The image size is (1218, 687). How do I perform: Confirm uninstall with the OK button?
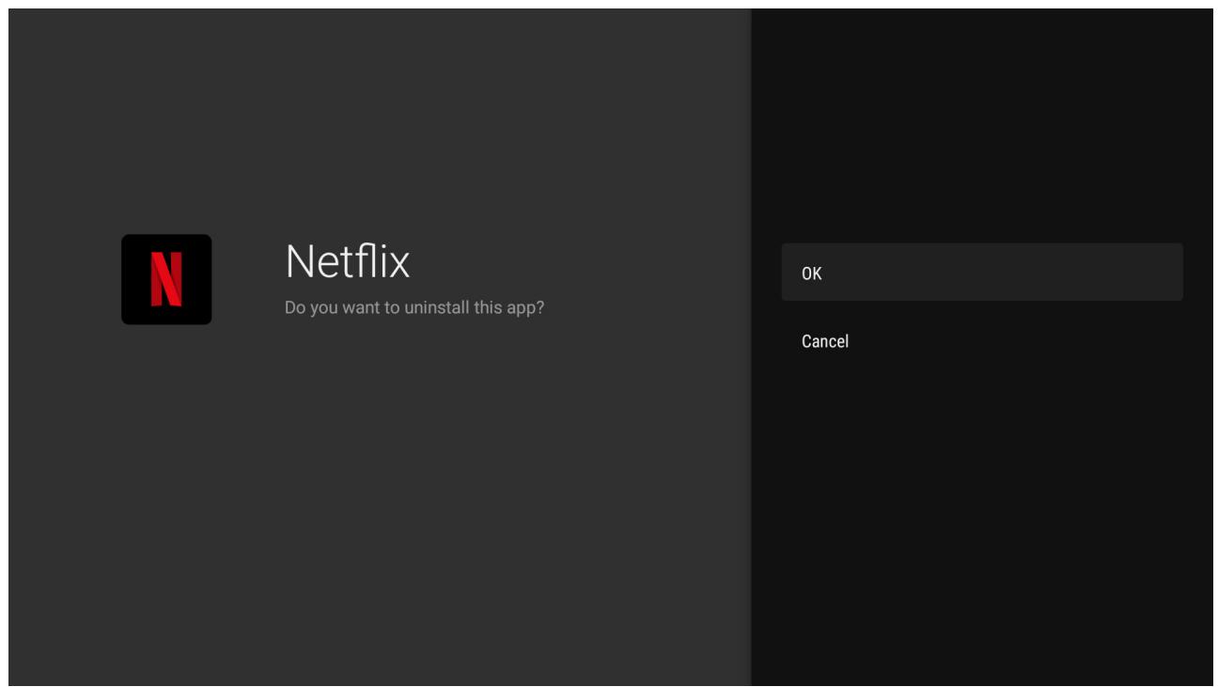click(x=982, y=273)
